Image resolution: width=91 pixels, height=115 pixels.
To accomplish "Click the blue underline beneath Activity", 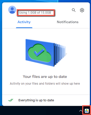I will tap(24, 28).
